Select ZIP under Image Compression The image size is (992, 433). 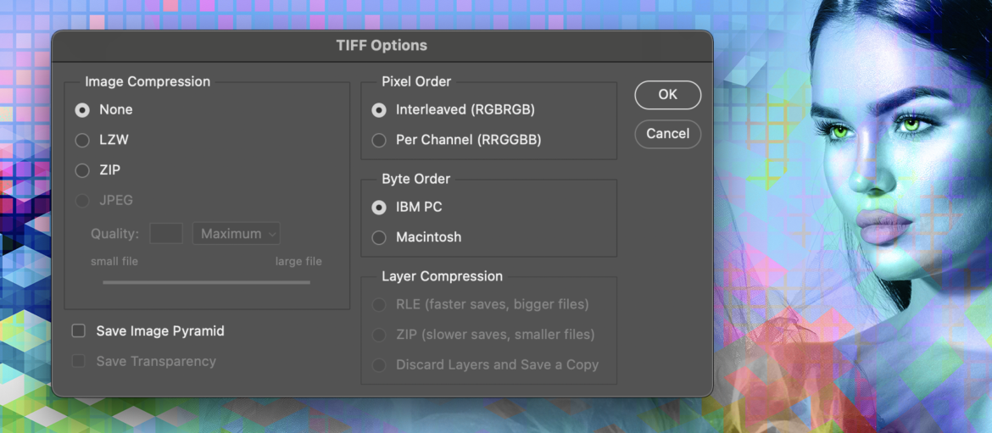(82, 170)
